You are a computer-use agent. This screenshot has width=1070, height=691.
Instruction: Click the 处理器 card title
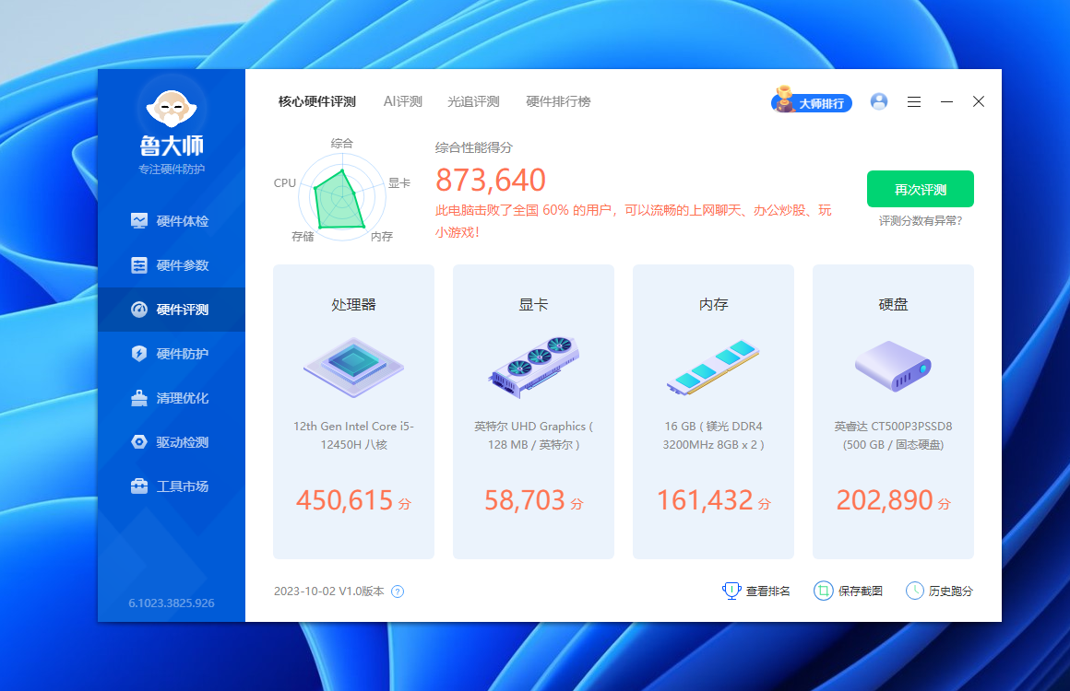353,305
